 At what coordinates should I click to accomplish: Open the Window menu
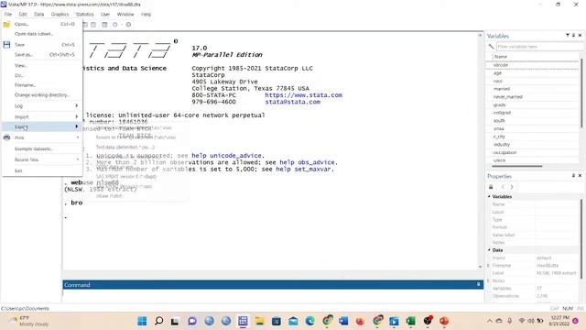pyautogui.click(x=125, y=15)
